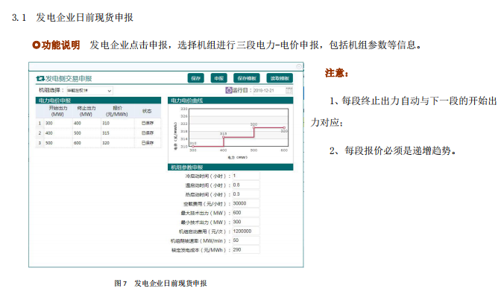This screenshot has width=504, height=300.
Task: Click the 读取模板 button
Action: click(280, 77)
